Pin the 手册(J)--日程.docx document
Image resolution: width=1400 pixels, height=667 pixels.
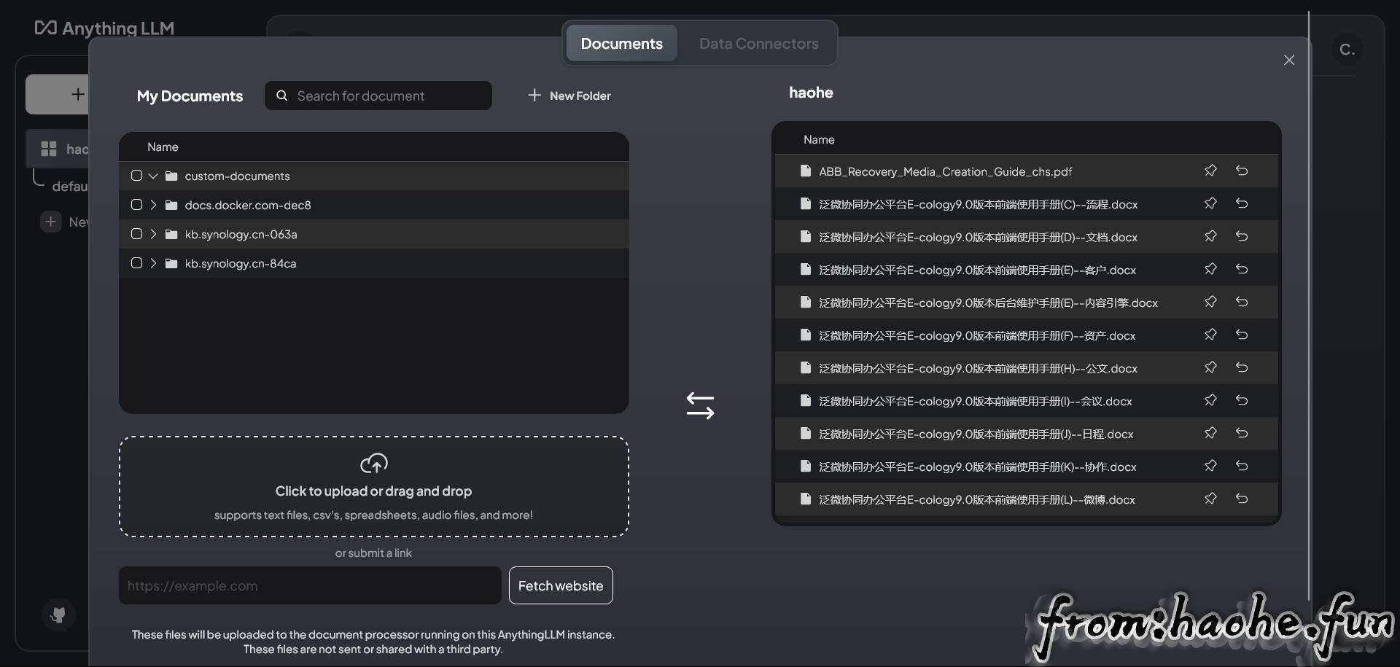(1210, 433)
